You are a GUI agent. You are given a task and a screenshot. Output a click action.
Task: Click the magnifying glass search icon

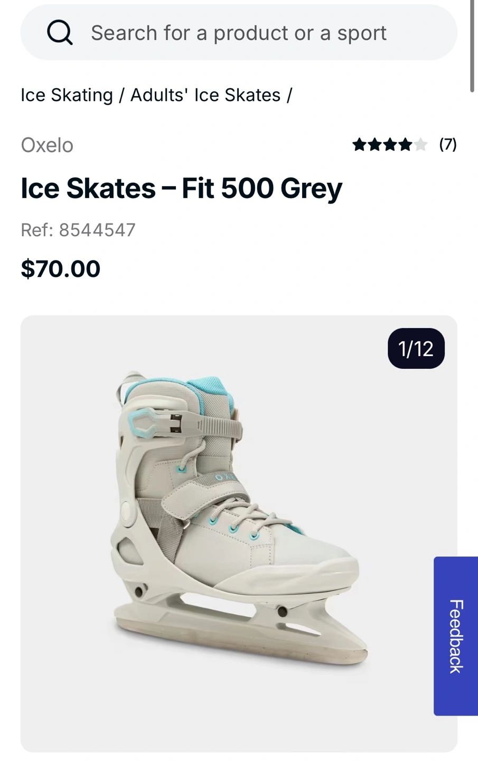(60, 33)
